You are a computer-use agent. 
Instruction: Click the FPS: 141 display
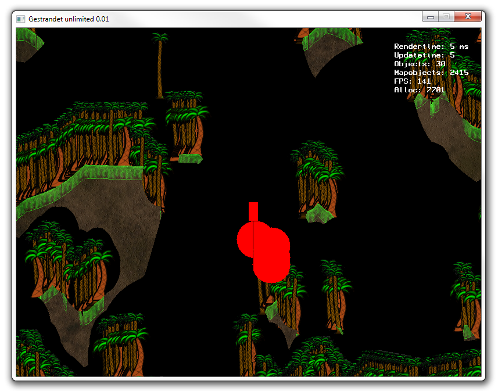pos(412,81)
